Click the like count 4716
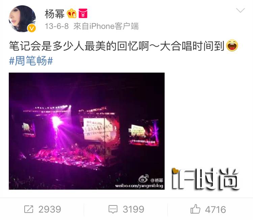Screen dimensions: 253x220 (x=216, y=210)
